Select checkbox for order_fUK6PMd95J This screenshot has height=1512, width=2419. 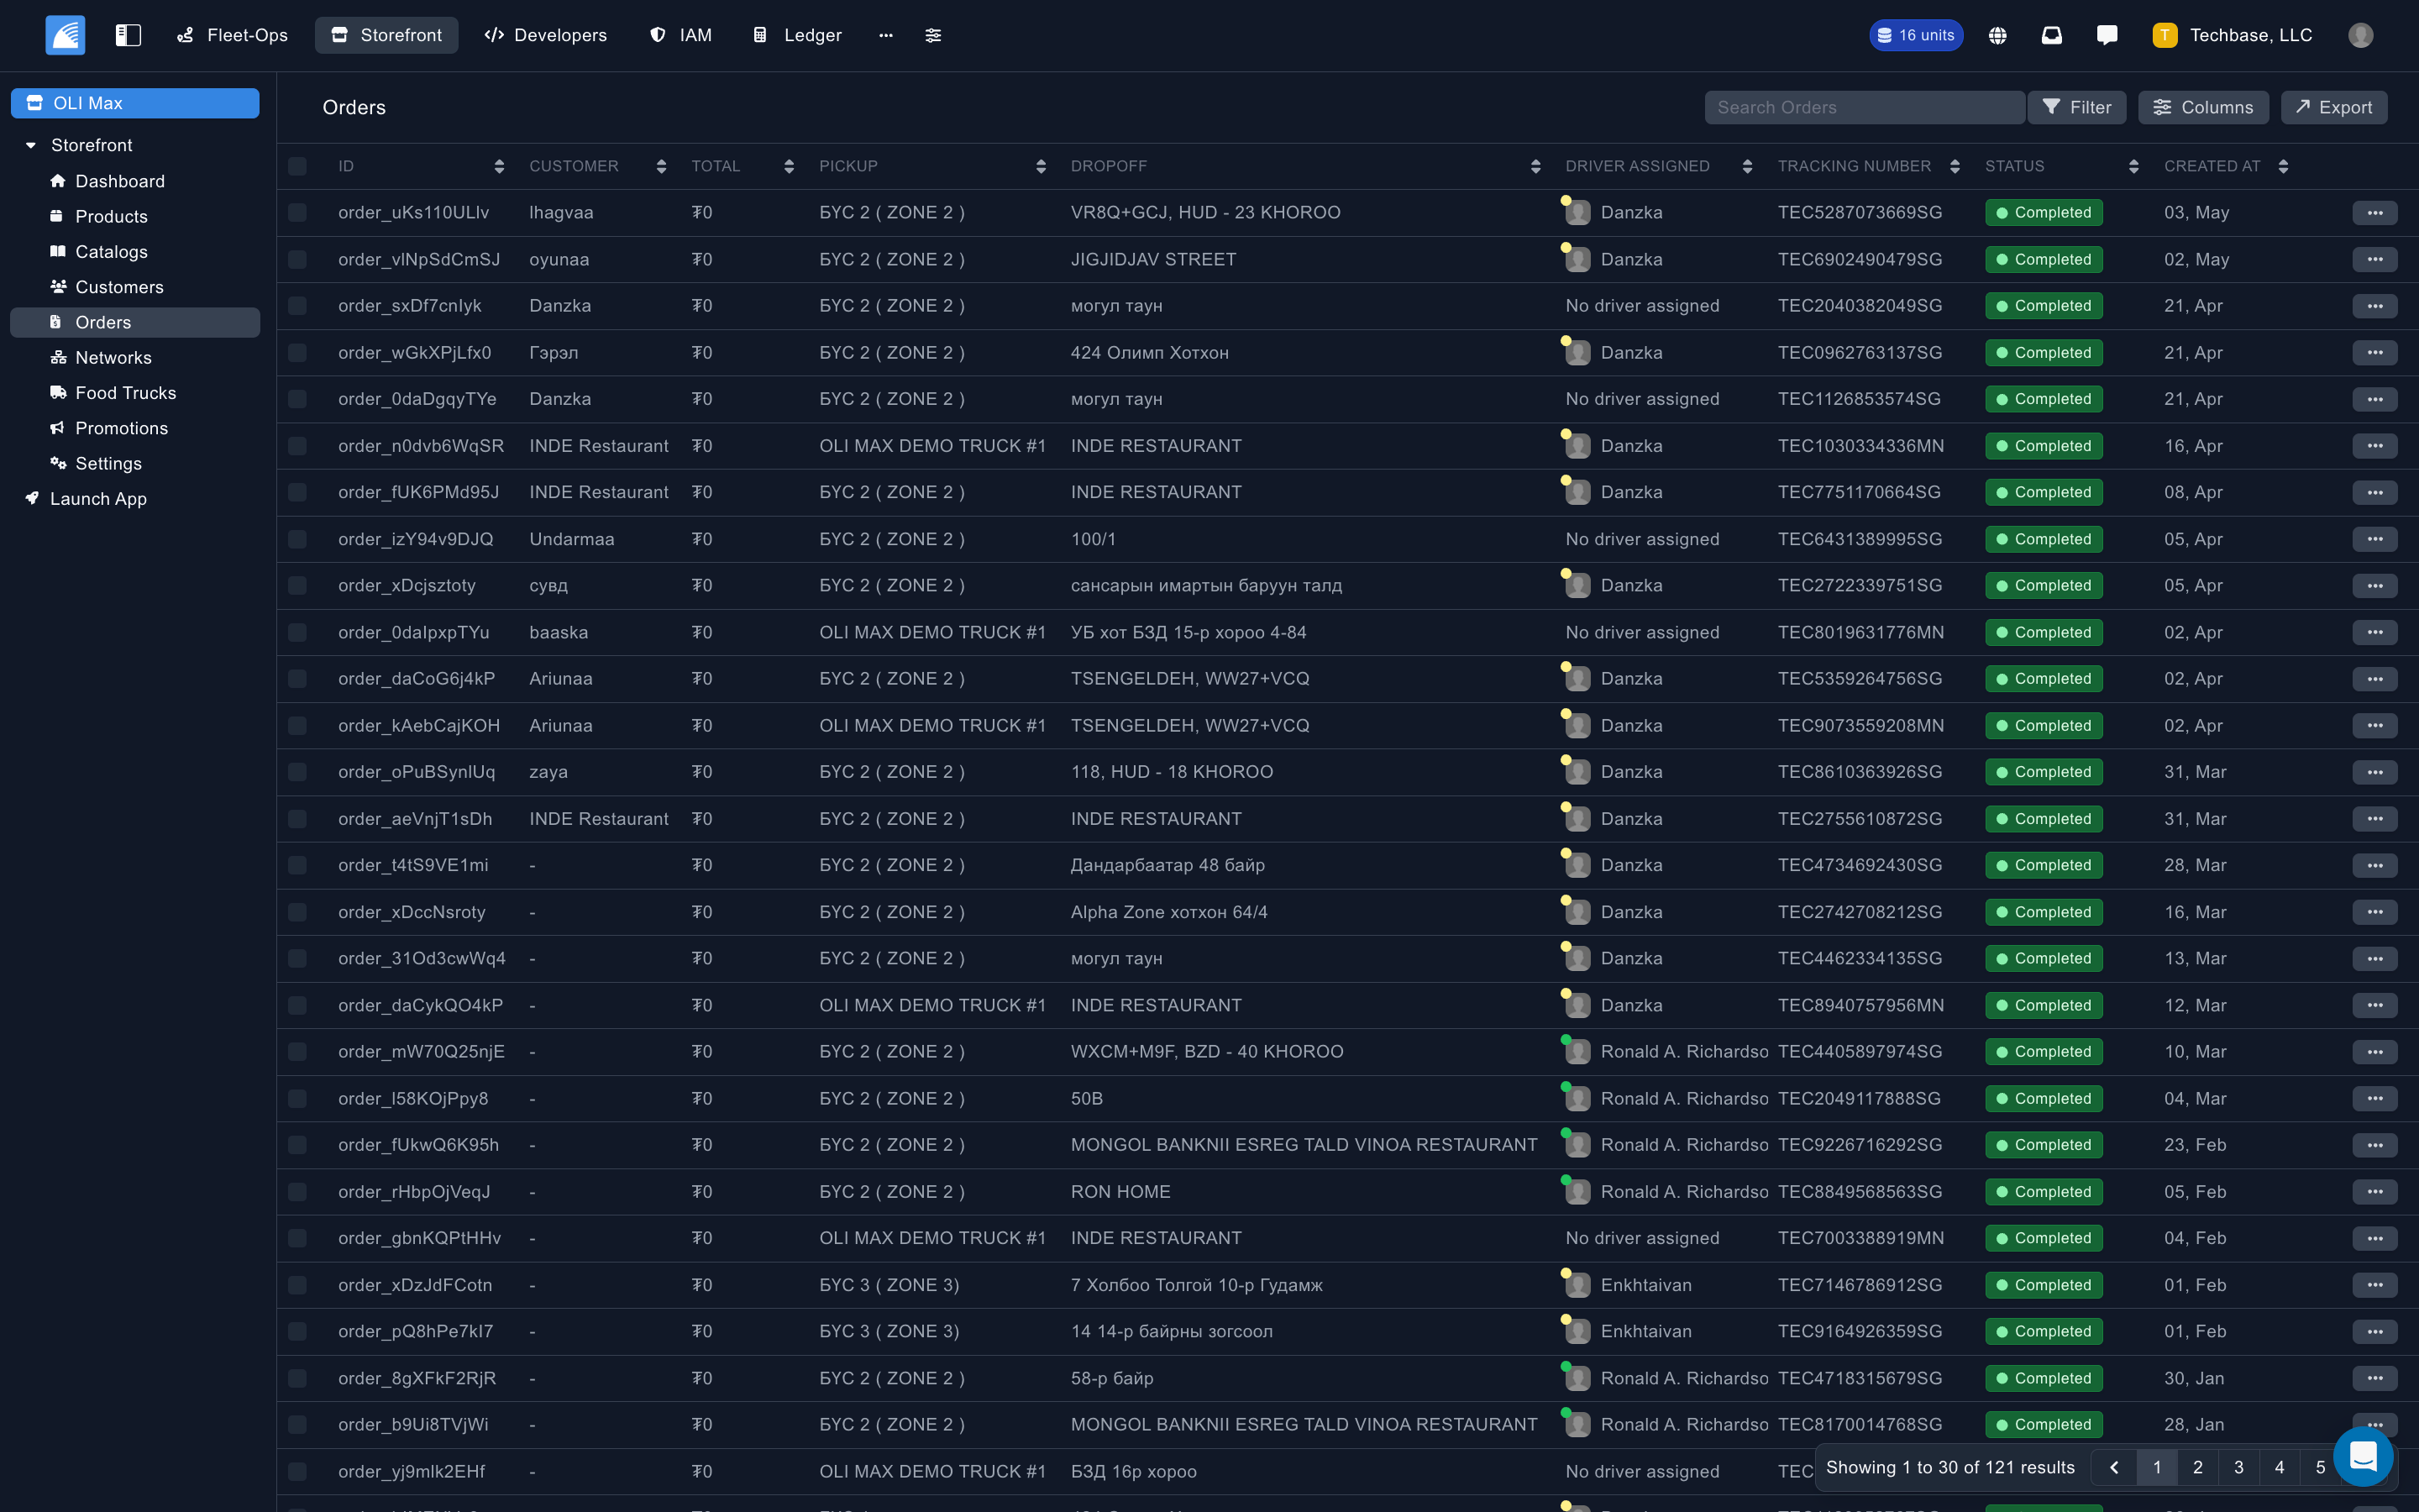click(296, 492)
